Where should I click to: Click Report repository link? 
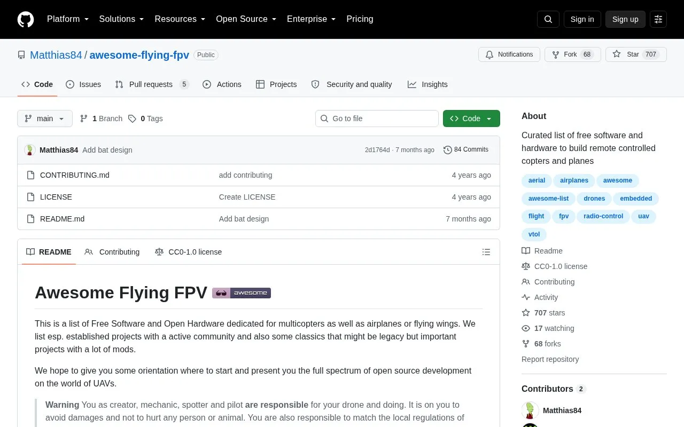click(x=550, y=359)
